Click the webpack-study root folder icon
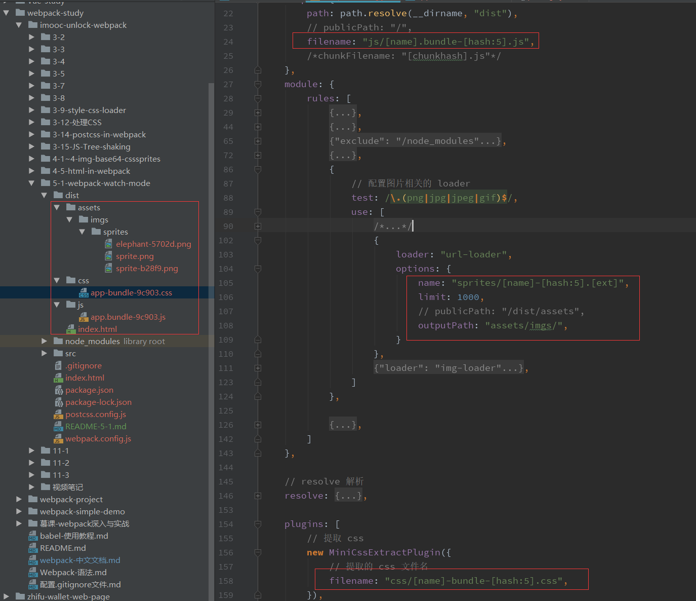The width and height of the screenshot is (696, 601). pyautogui.click(x=20, y=13)
